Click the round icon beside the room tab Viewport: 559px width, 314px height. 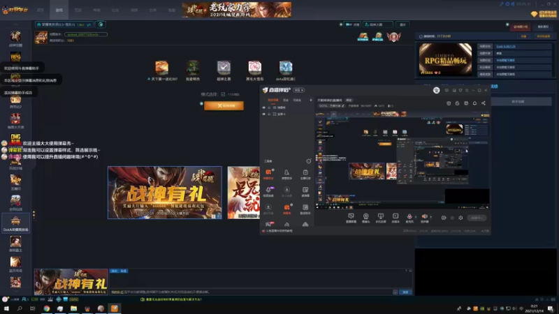click(x=101, y=24)
